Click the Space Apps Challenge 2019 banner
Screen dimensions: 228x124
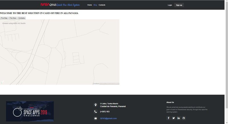point(30,111)
